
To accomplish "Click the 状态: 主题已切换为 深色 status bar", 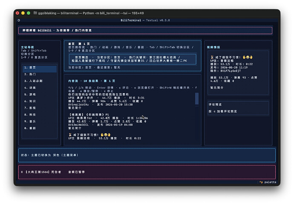I will pos(147,155).
